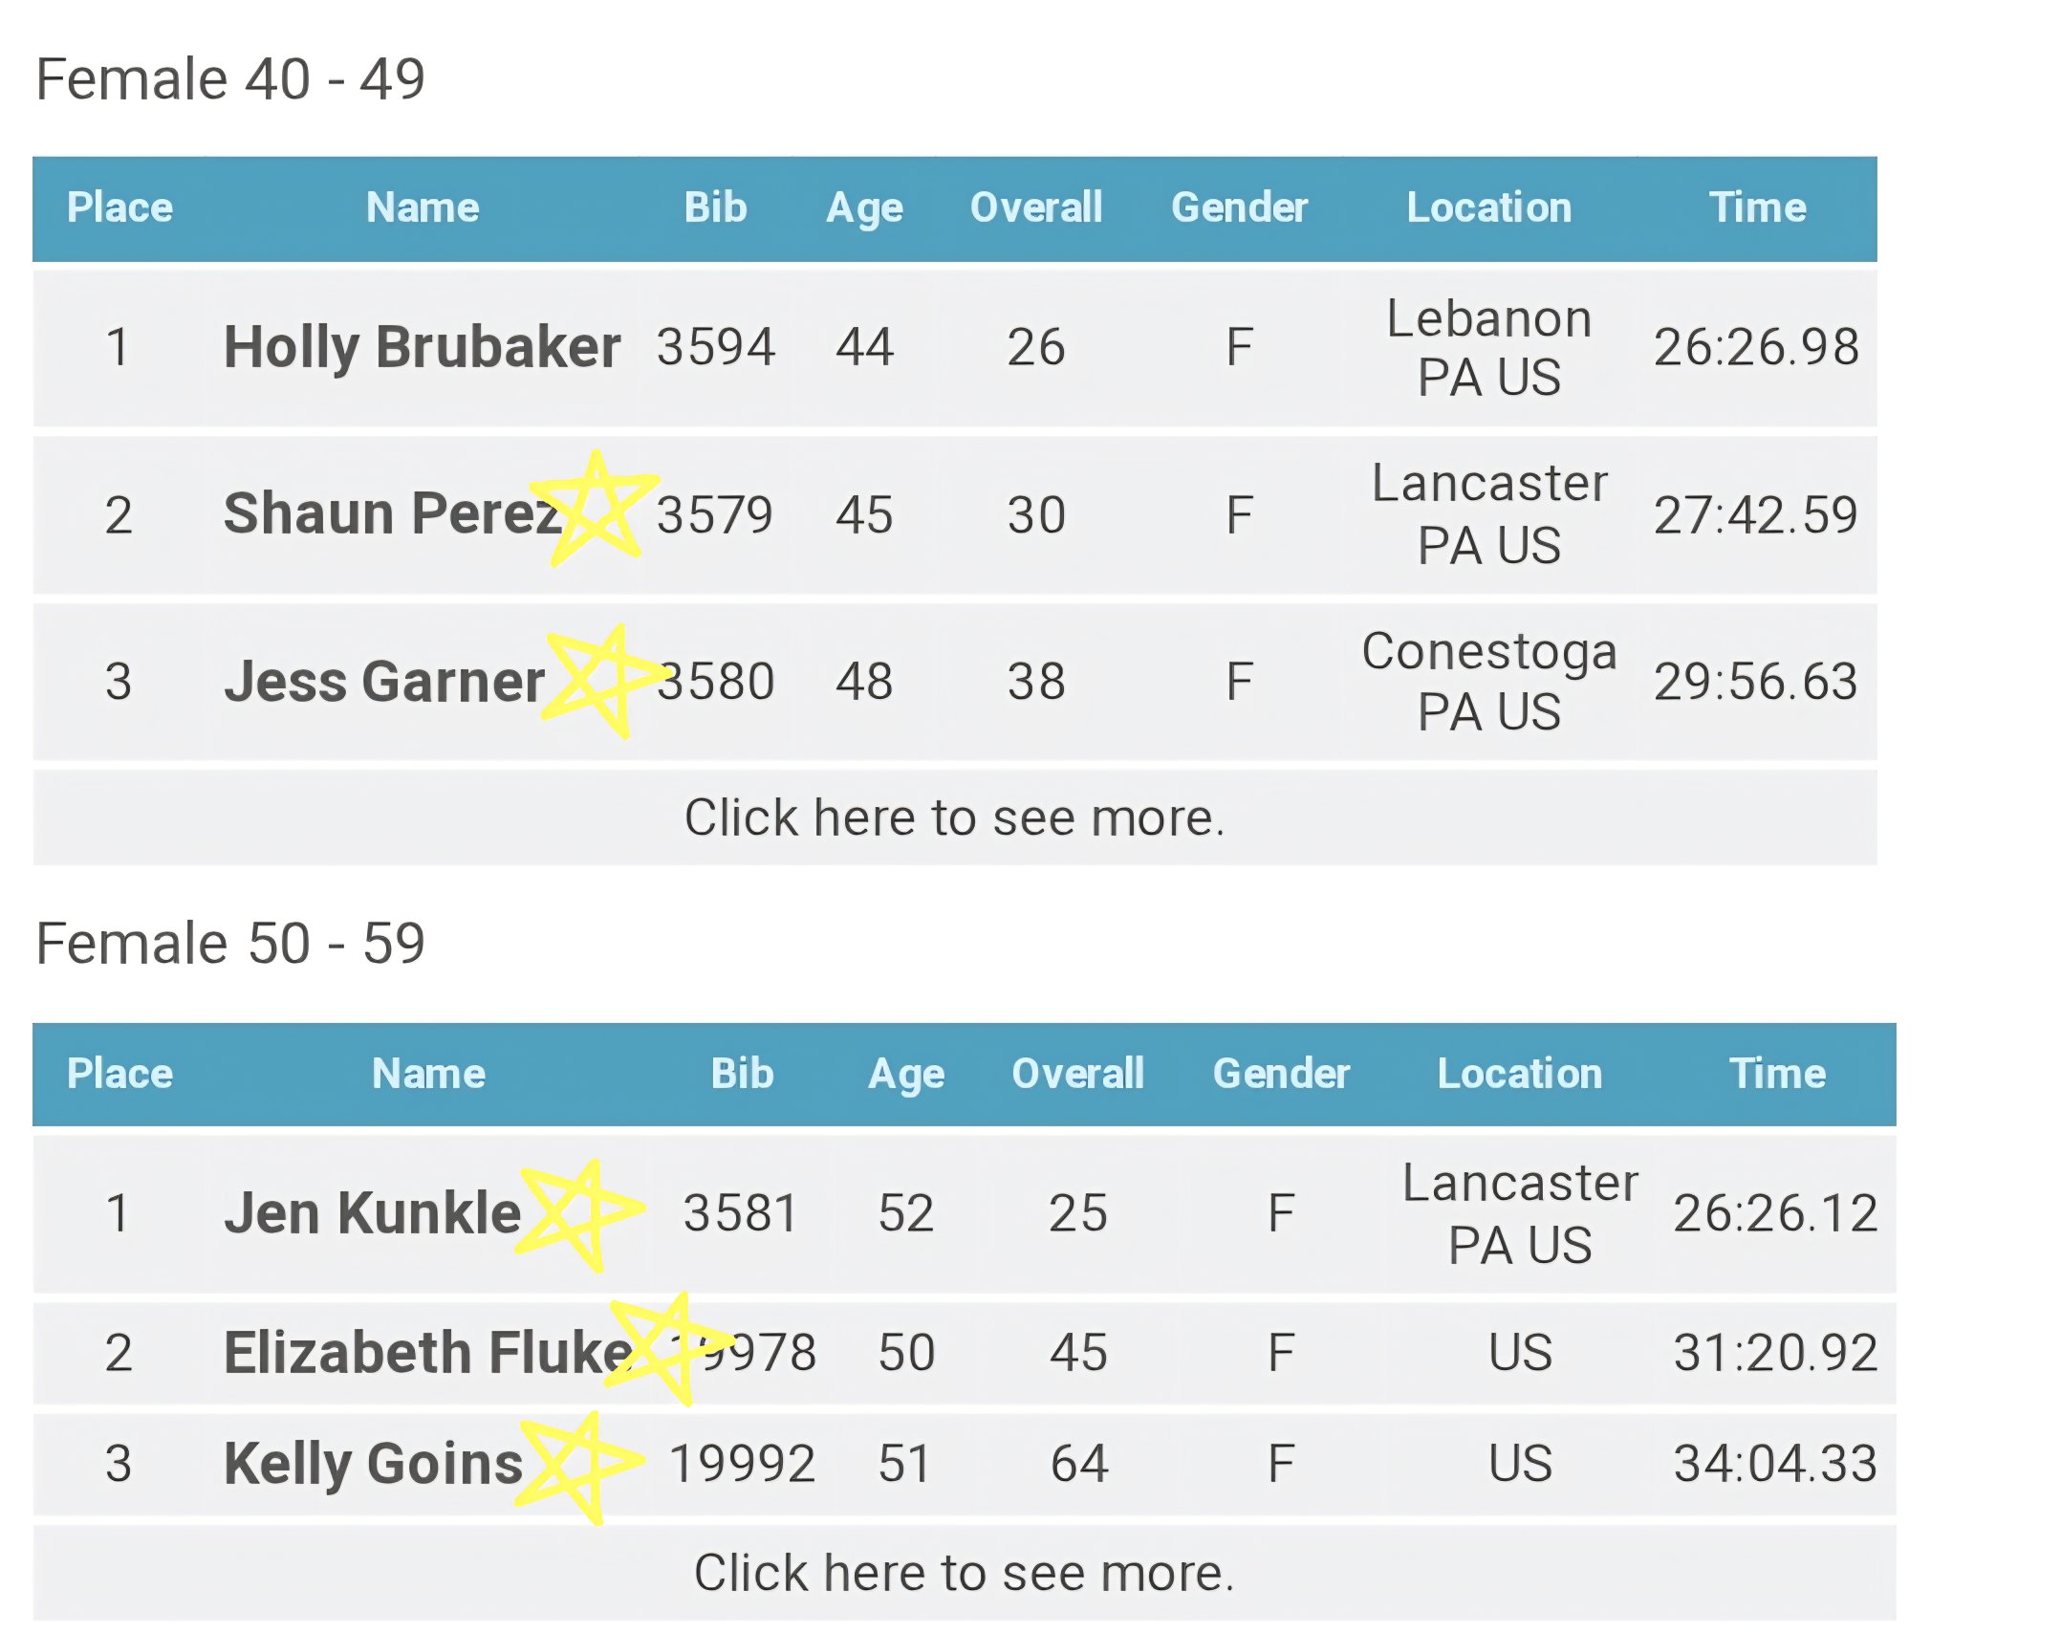Open Jess Garner's runner name link
2061x1633 pixels.
[x=383, y=683]
